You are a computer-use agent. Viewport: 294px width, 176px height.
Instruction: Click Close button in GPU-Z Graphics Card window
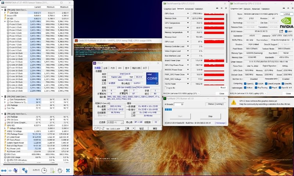[x=288, y=93]
